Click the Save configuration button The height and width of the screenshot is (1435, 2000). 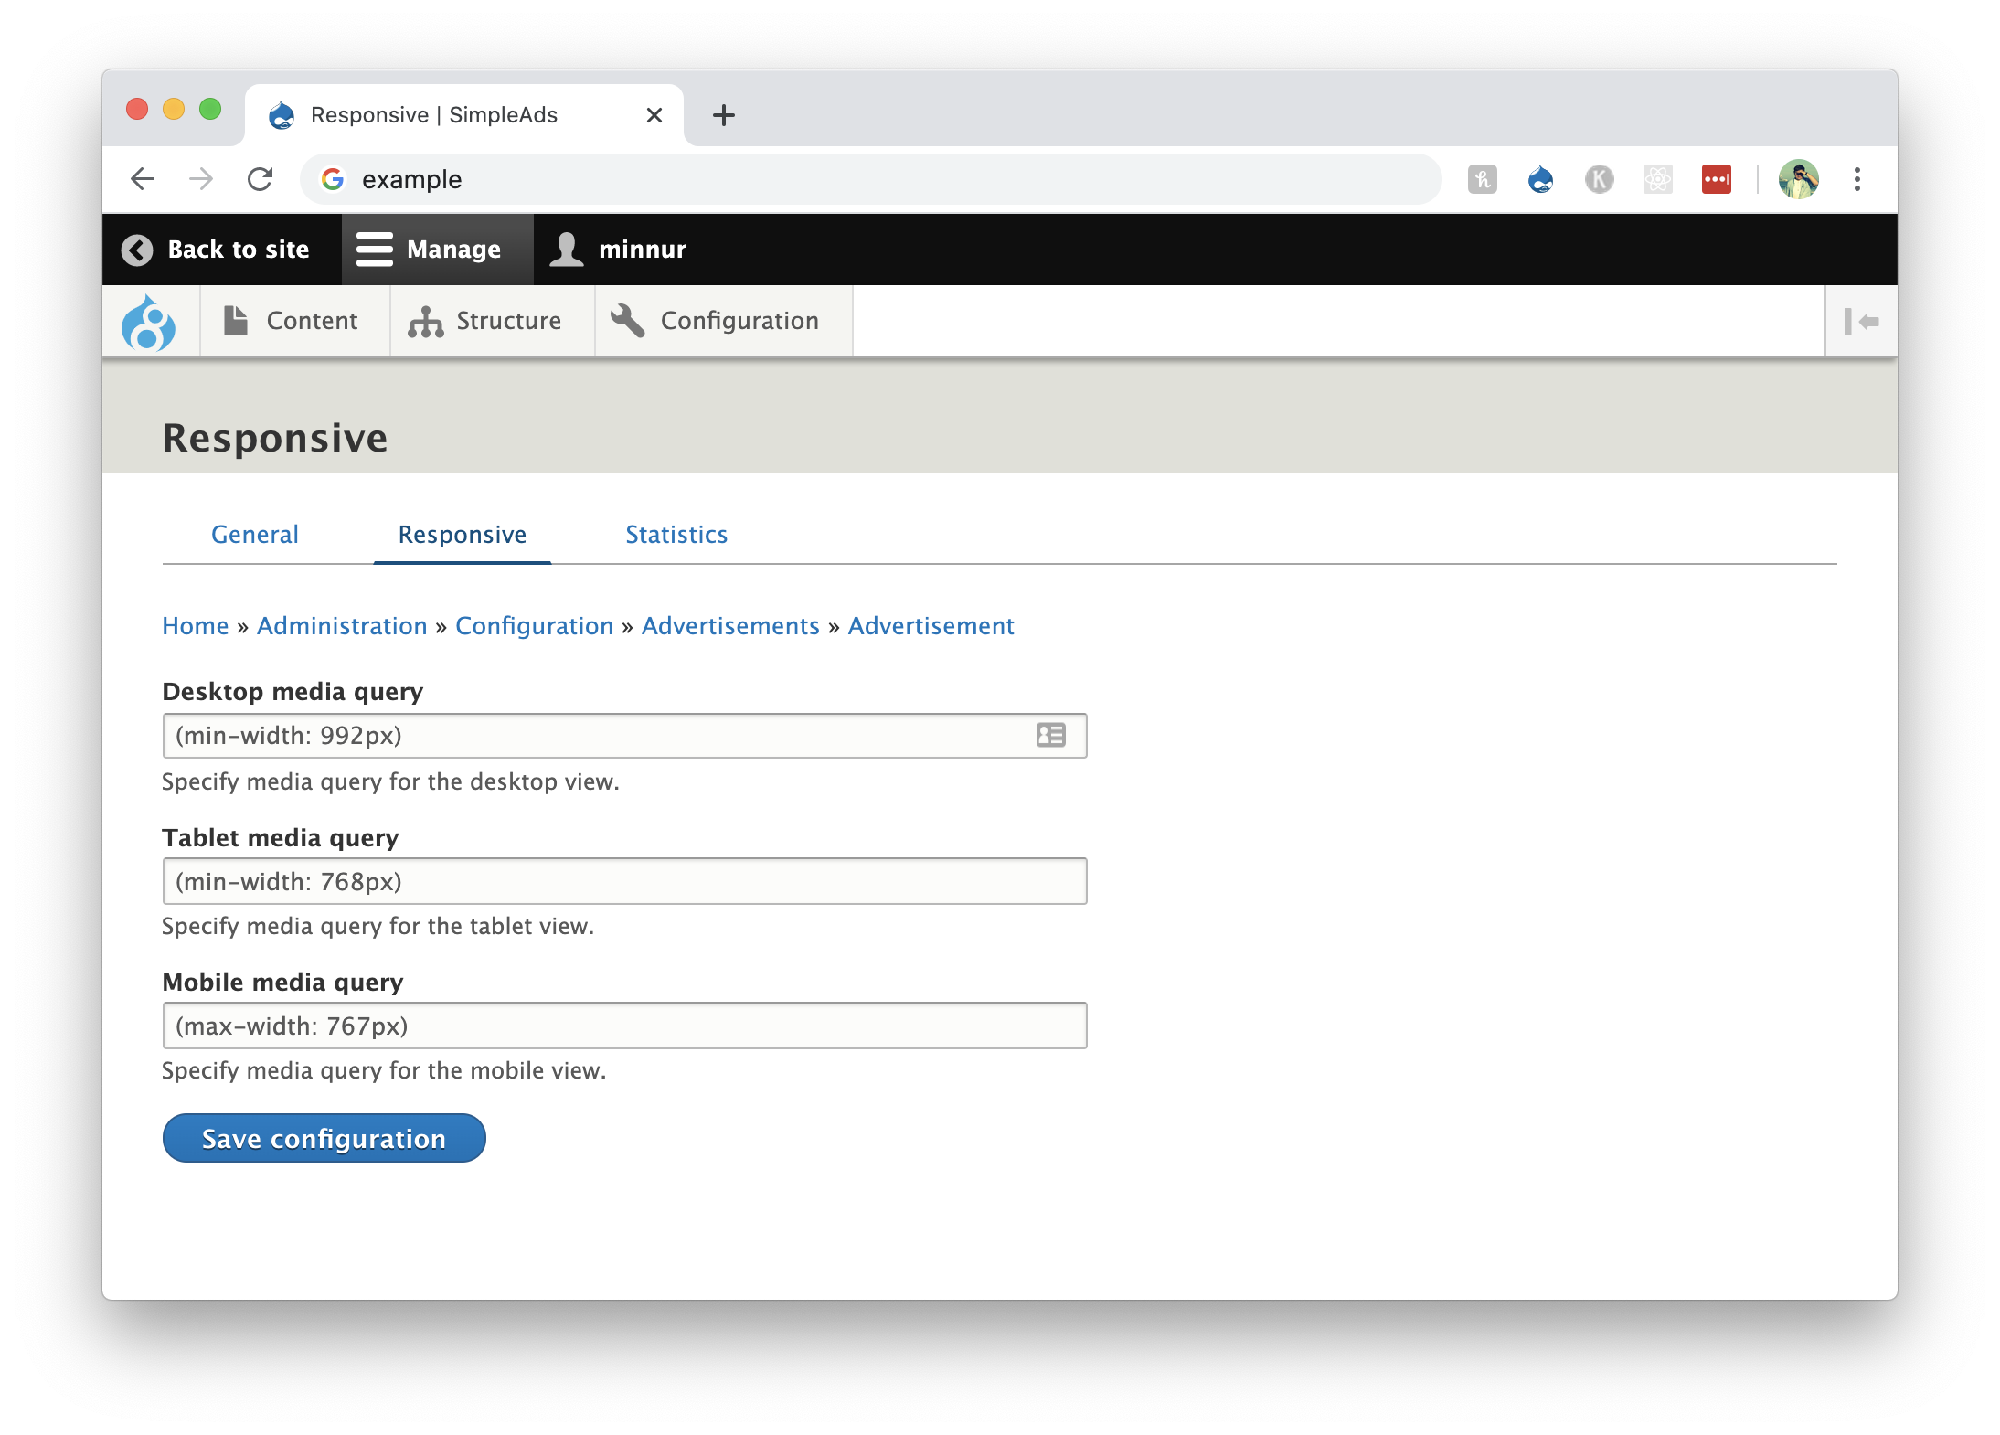click(x=324, y=1138)
